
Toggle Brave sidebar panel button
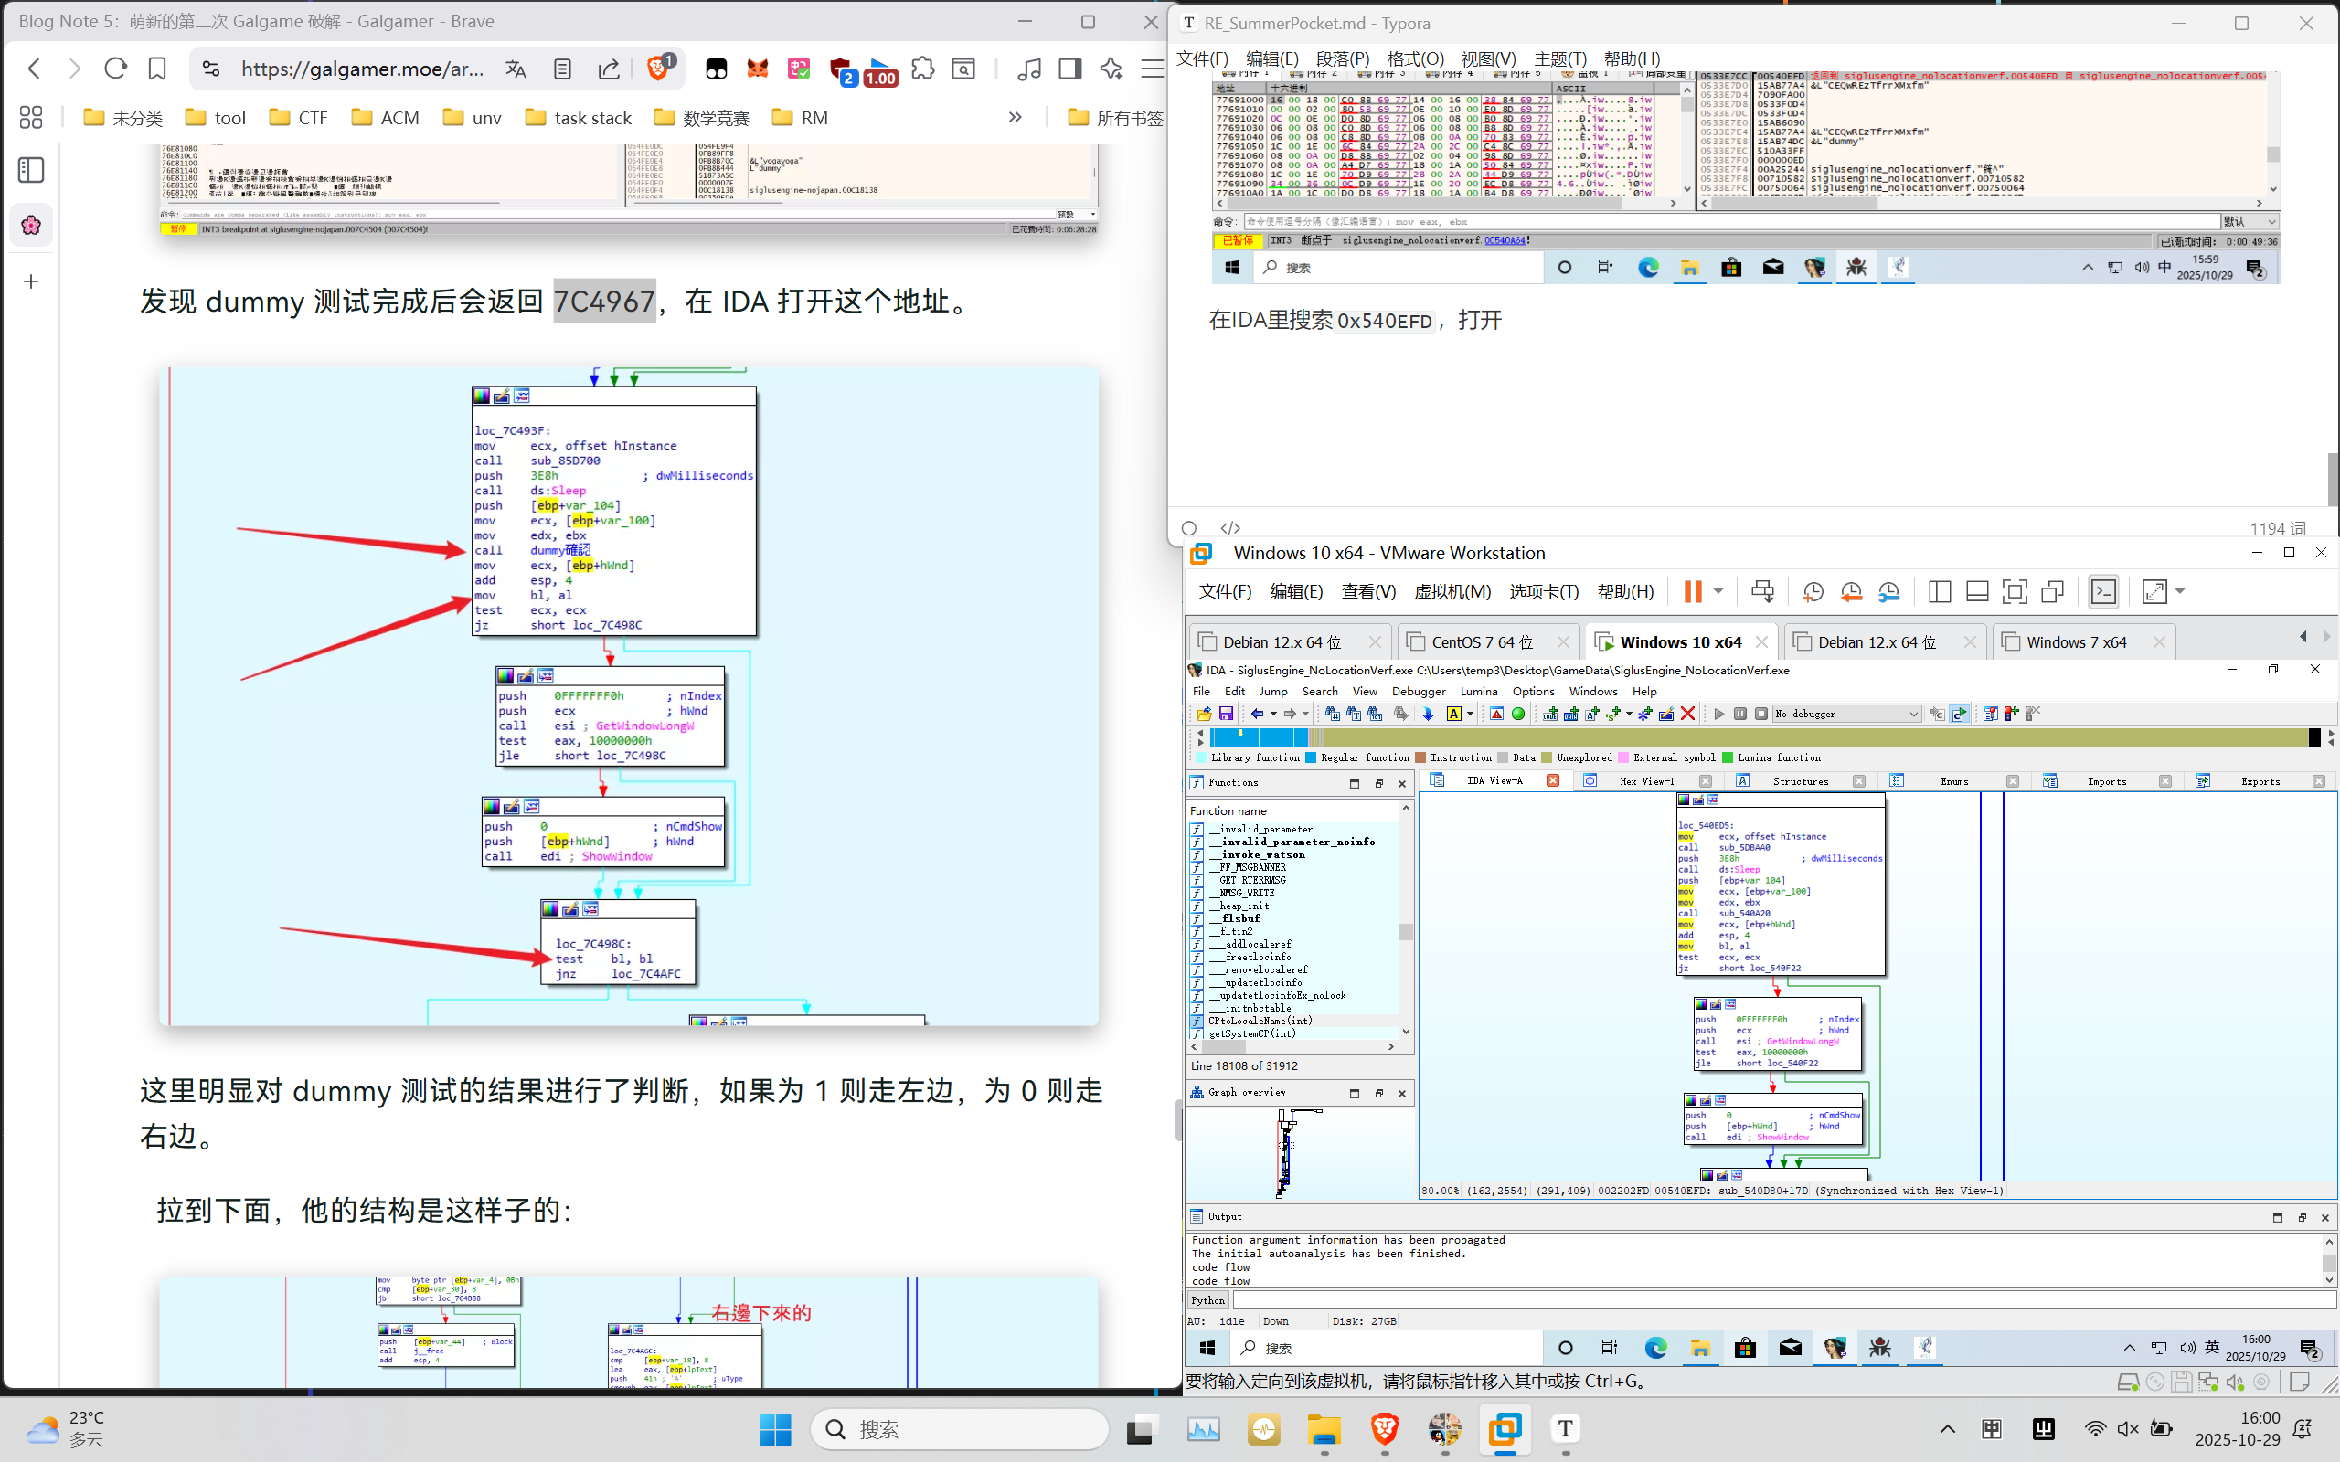(x=1070, y=69)
